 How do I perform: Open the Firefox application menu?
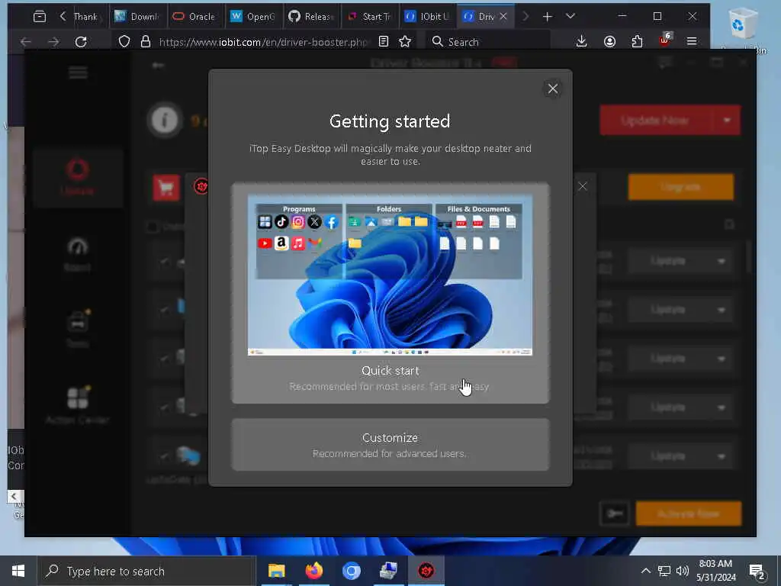click(x=692, y=41)
